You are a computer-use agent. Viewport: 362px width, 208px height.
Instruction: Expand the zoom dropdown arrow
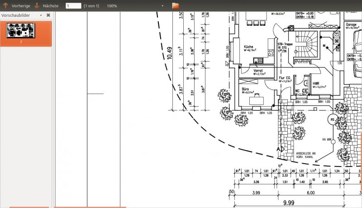163,6
